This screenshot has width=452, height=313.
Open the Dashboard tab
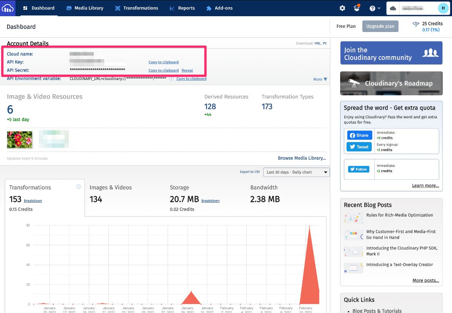(x=38, y=8)
